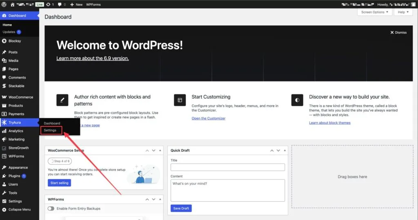Image resolution: width=418 pixels, height=220 pixels.
Task: Open the Home submenu item
Action: point(7,25)
